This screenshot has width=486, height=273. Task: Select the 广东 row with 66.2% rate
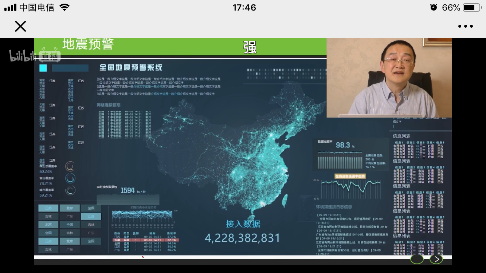click(x=145, y=250)
